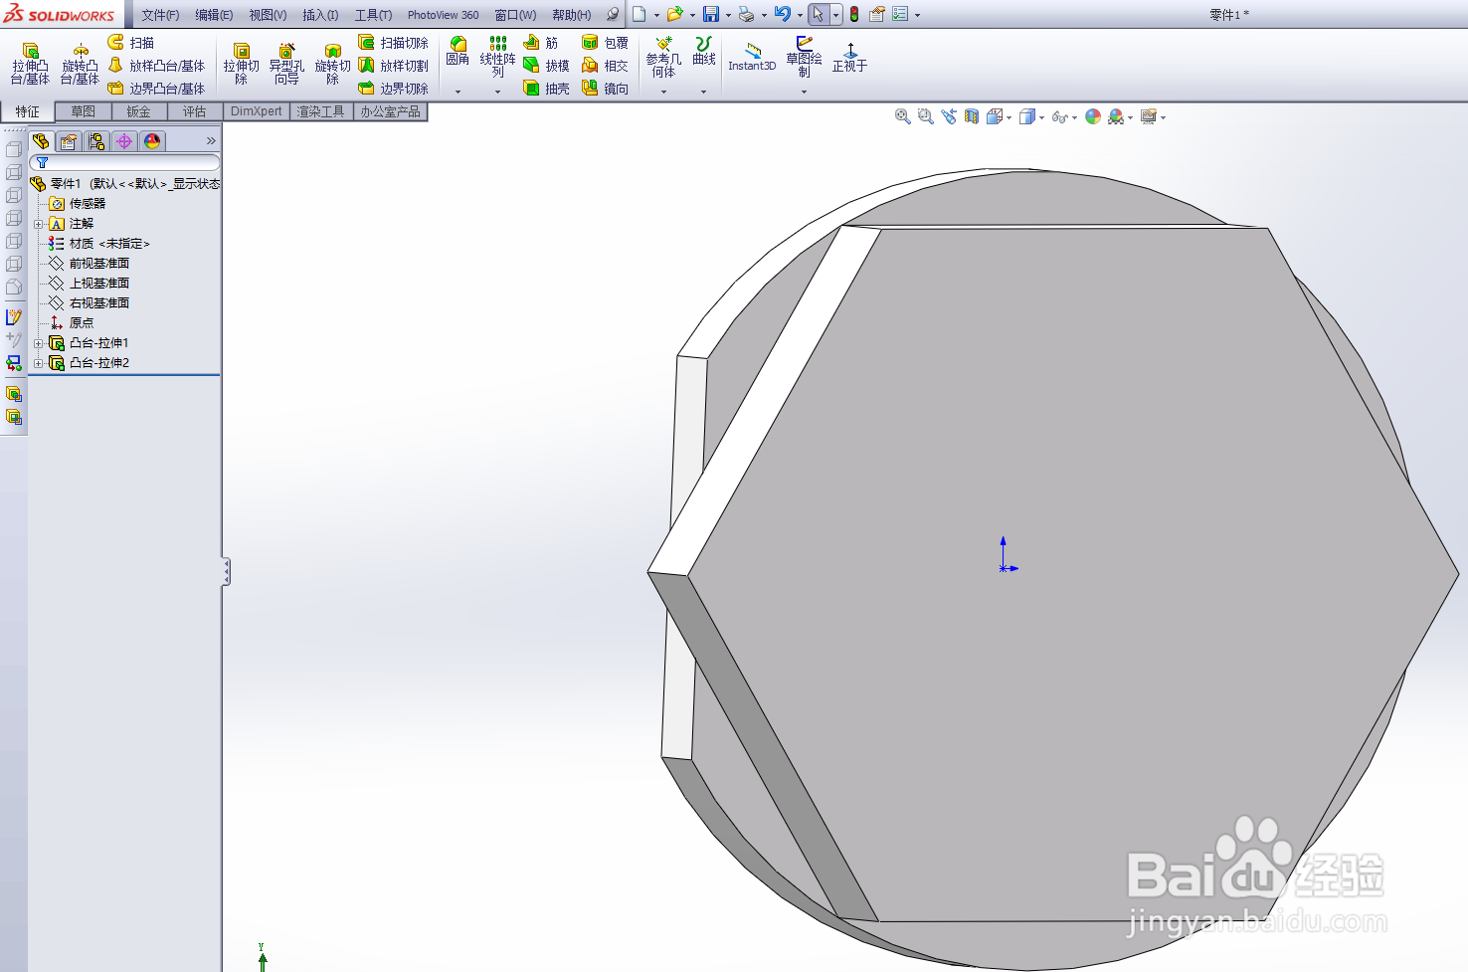Choose the 扫描 sweep tool

[x=130, y=43]
